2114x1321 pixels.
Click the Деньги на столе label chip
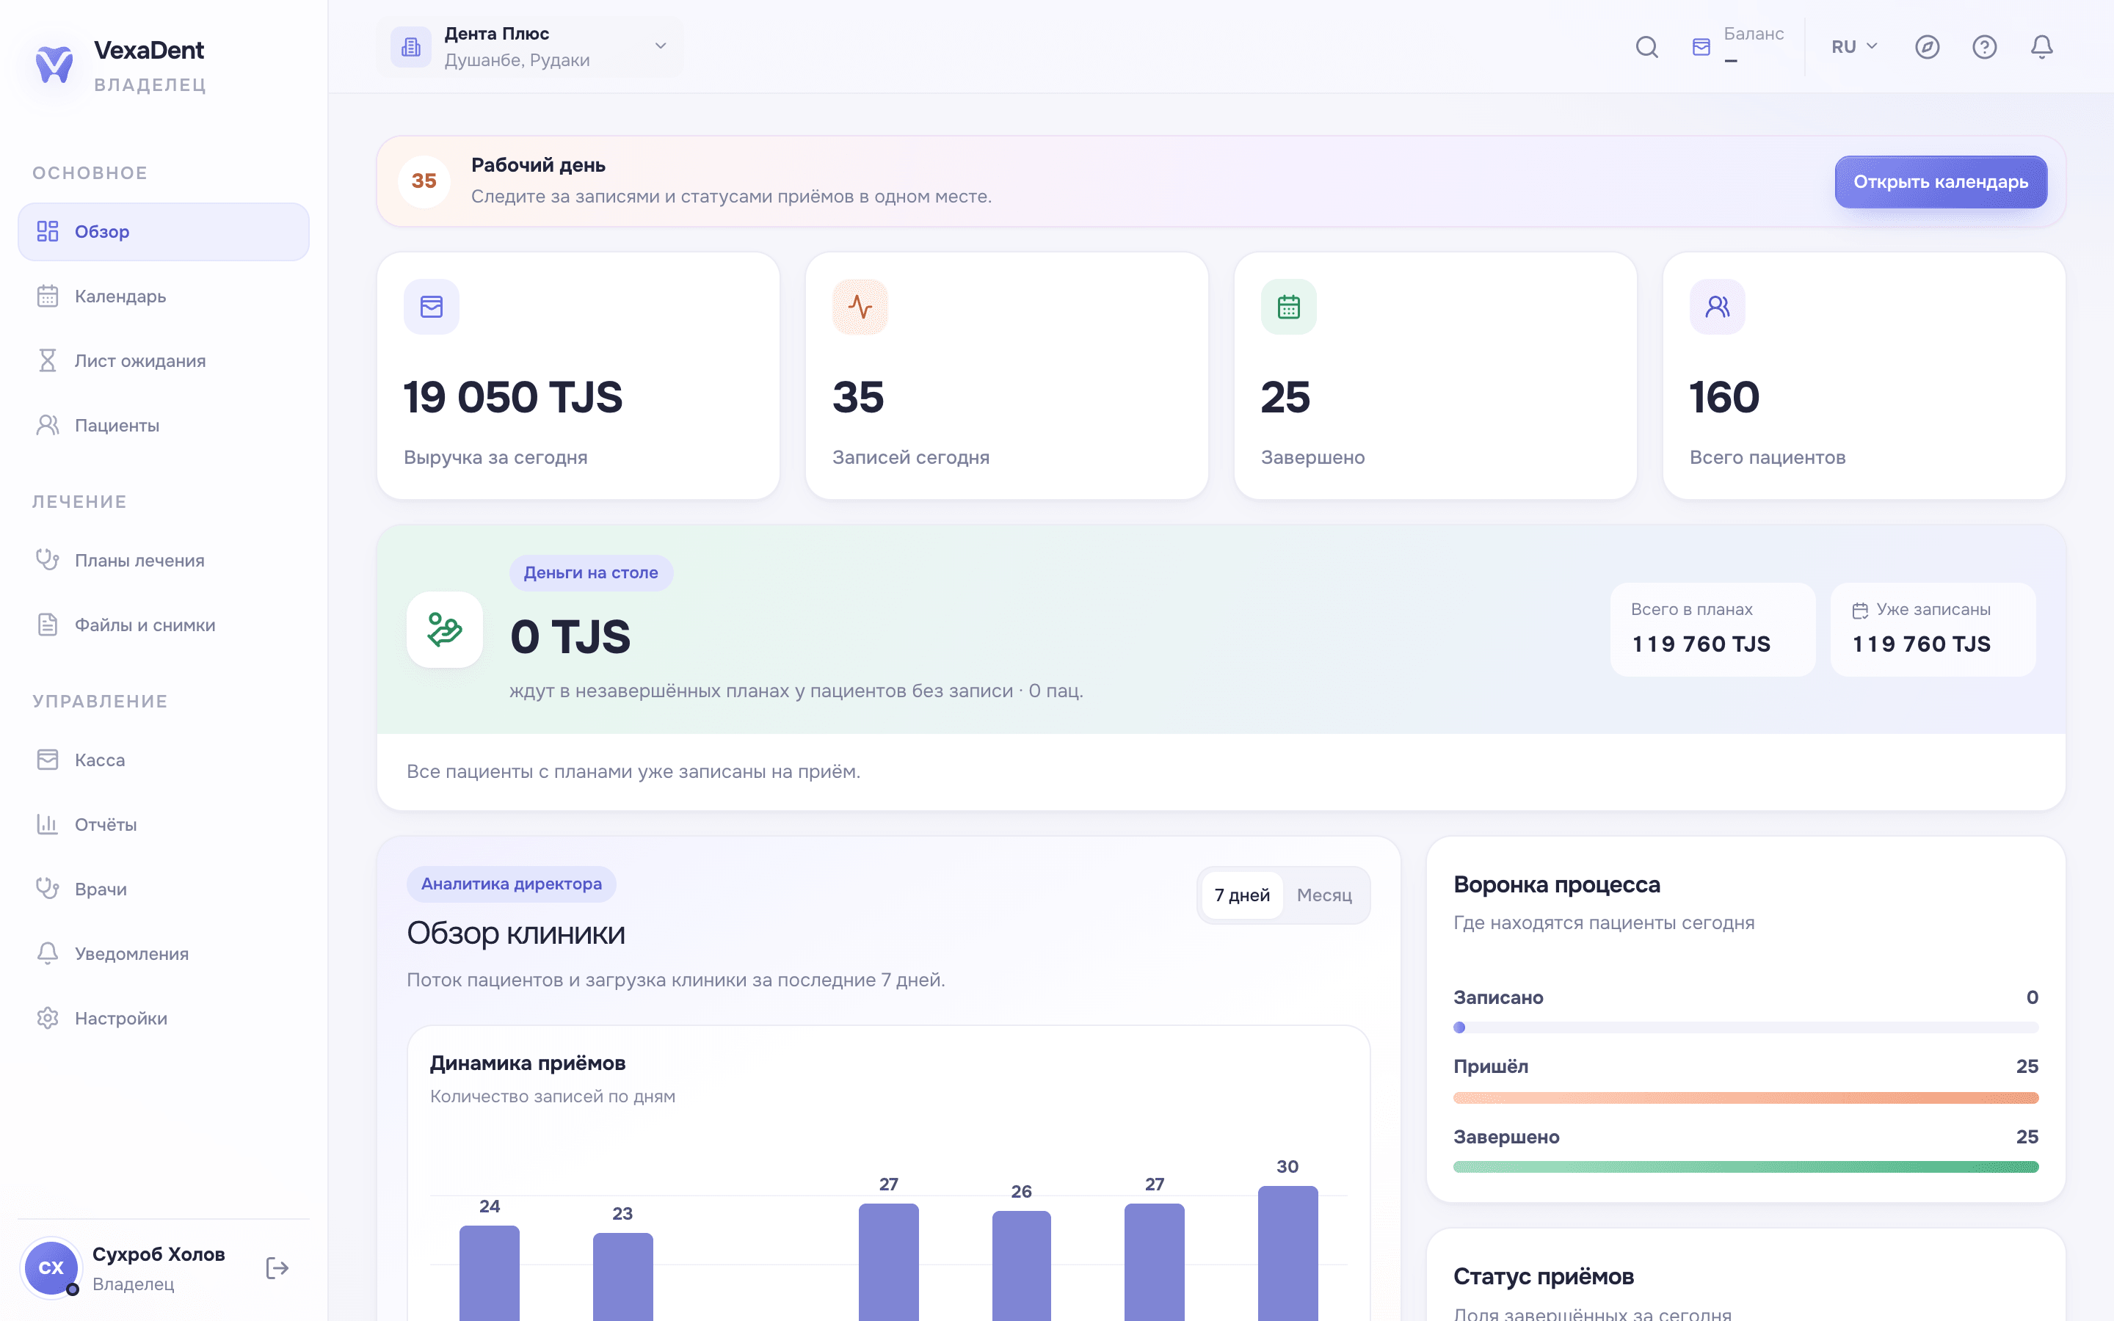(x=590, y=573)
